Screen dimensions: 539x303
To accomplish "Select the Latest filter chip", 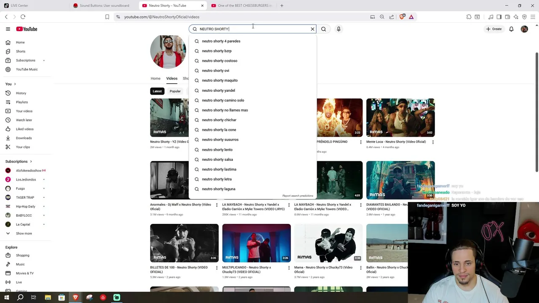I will click(x=157, y=91).
